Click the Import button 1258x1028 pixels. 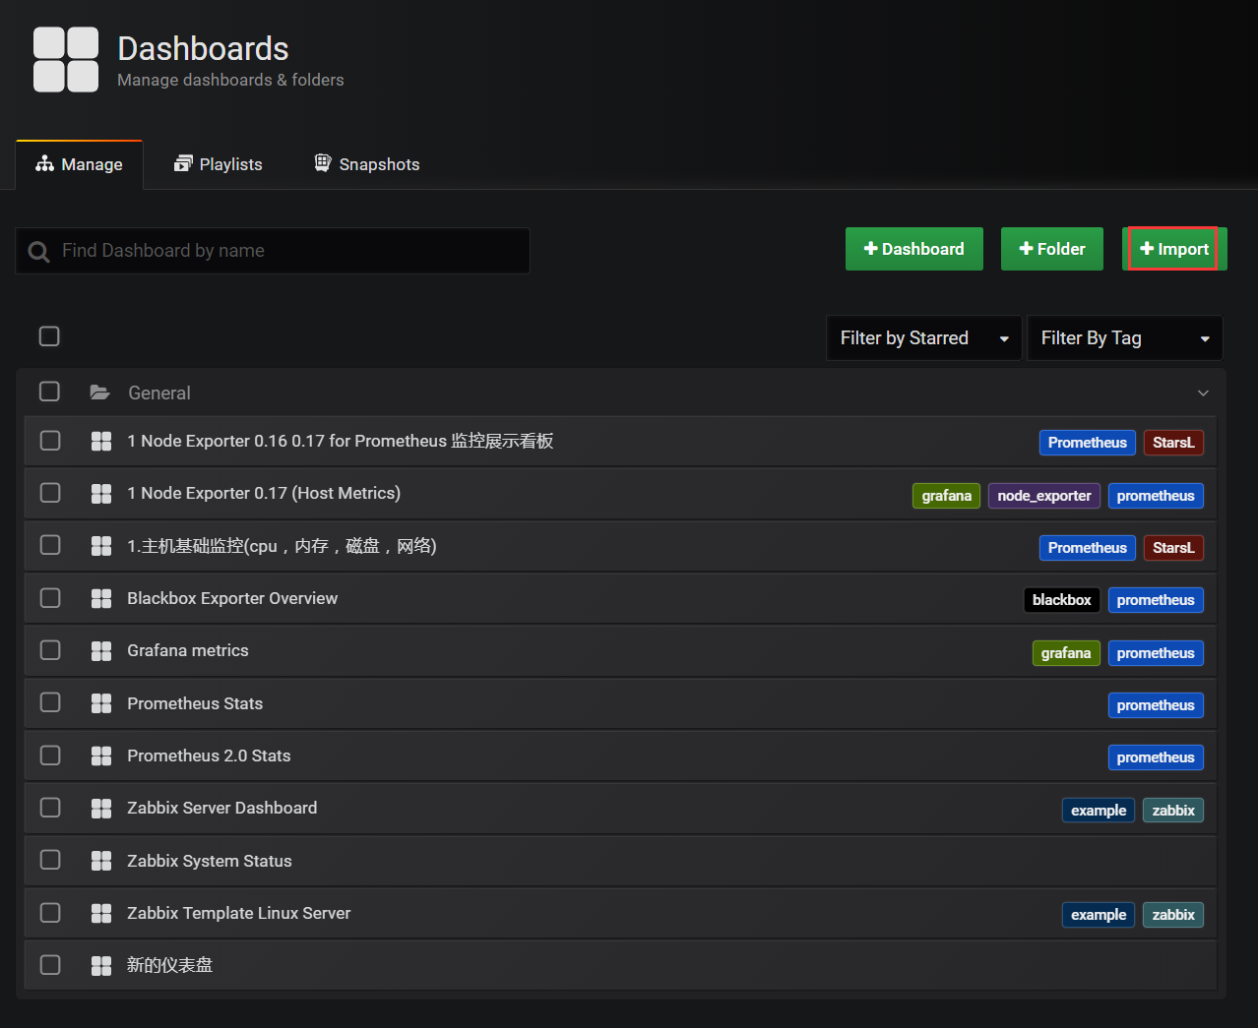[1173, 249]
